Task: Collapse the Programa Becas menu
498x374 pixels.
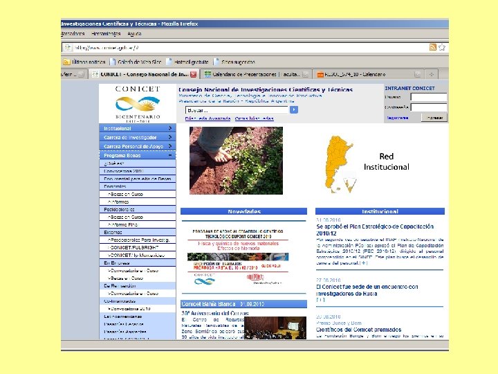Action: pos(137,156)
